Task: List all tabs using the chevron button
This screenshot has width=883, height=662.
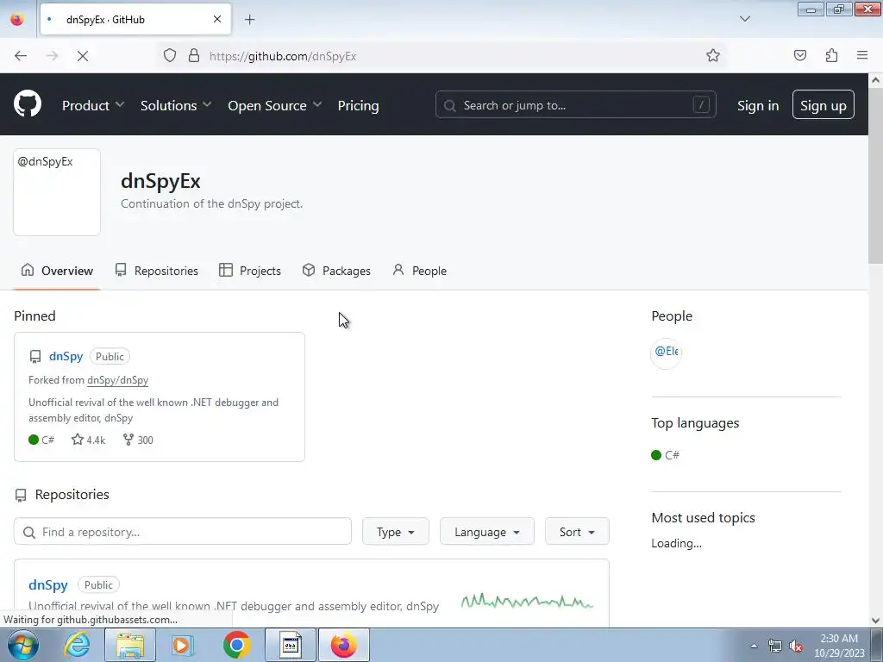Action: click(x=744, y=19)
